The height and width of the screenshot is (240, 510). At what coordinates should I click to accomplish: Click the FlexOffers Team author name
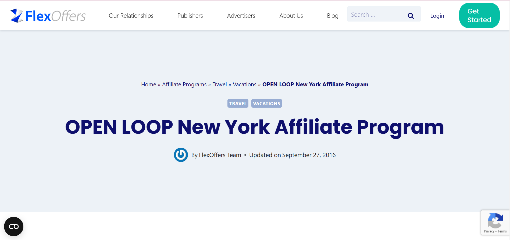pos(220,155)
